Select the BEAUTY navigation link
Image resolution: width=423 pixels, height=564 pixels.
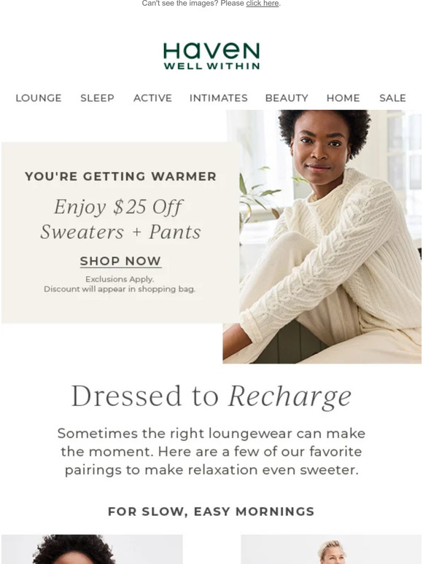click(x=287, y=98)
